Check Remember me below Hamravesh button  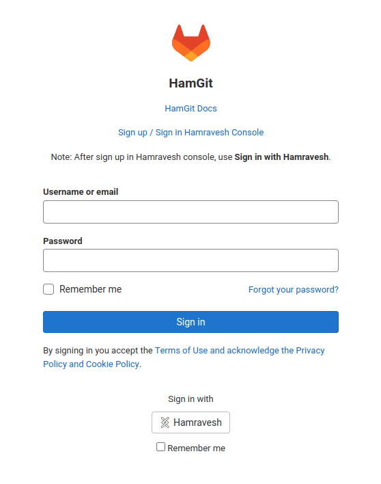click(x=160, y=447)
